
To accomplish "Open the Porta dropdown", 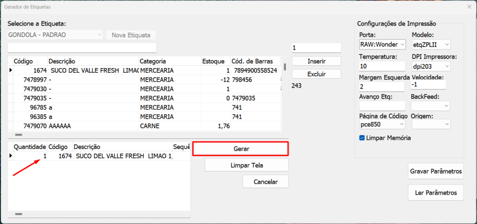I will click(382, 44).
